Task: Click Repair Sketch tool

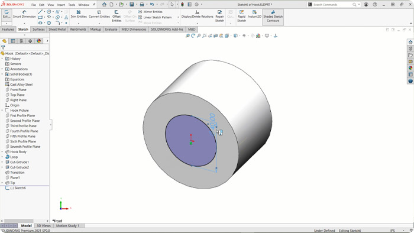Action: 219,16
